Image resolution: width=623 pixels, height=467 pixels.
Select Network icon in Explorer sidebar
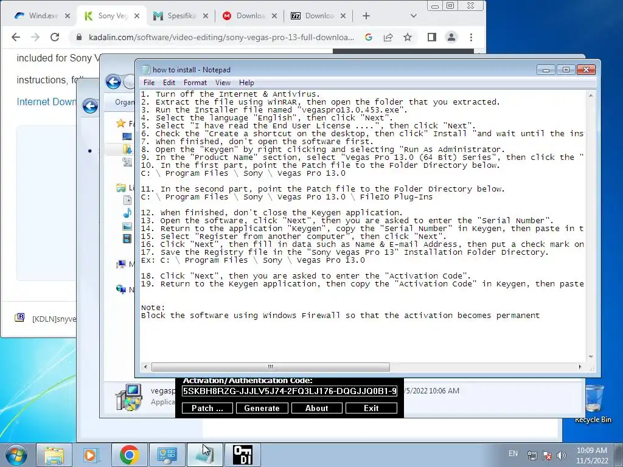pos(121,289)
